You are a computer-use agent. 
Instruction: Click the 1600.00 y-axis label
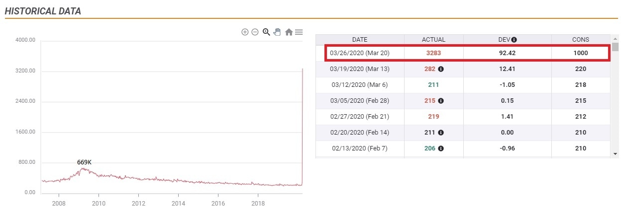[25, 132]
